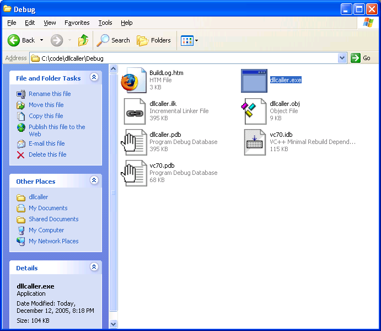Viewport: 381px width, 331px height.
Task: Open the Views dropdown button
Action: coord(189,40)
